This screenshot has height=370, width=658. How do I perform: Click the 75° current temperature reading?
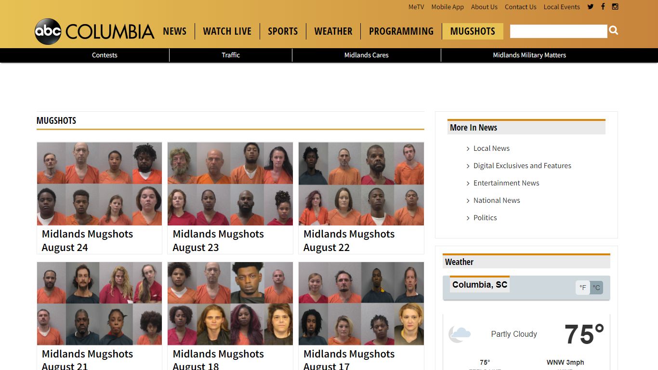(x=584, y=334)
